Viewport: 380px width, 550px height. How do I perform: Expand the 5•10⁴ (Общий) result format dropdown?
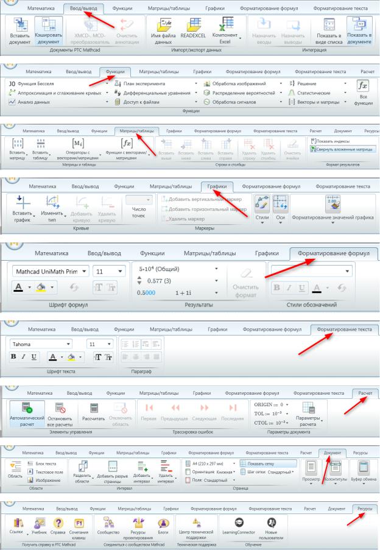coord(216,269)
